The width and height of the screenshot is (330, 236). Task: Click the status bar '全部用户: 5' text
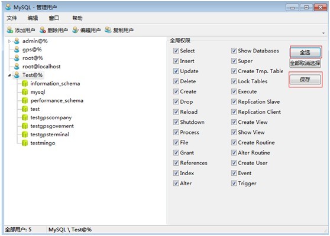click(18, 230)
